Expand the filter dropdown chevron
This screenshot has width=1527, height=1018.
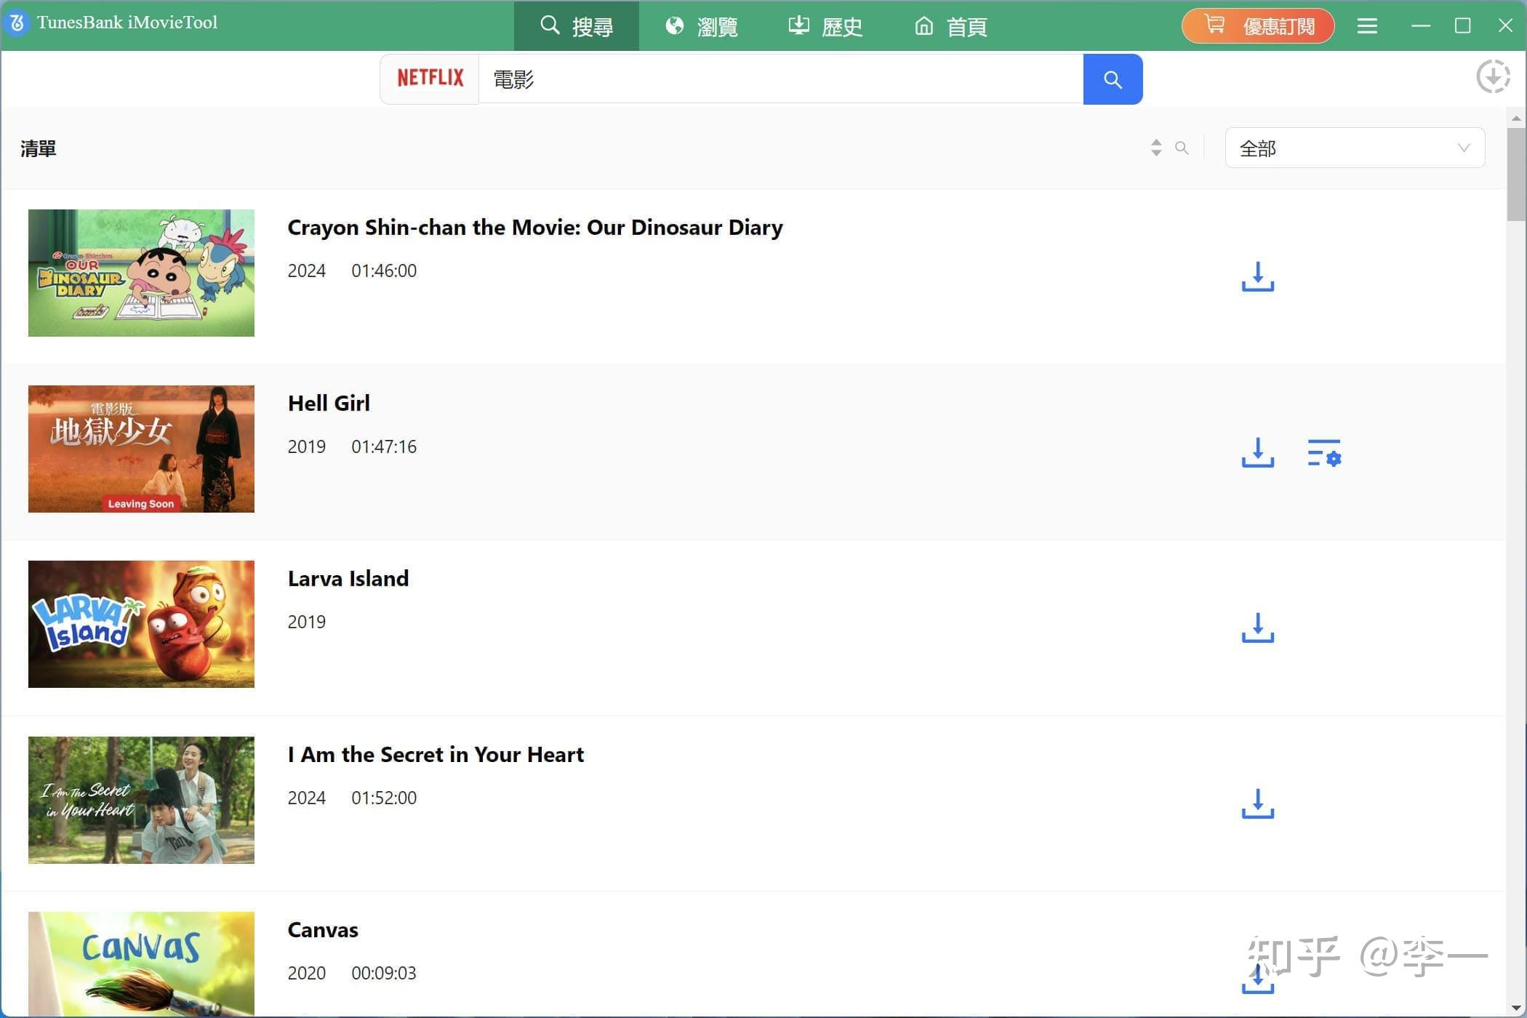1463,148
